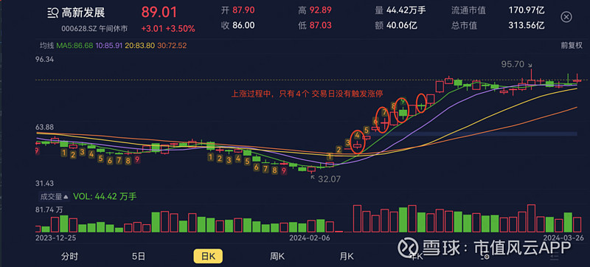Click the 流通市值 value 170.97亿
This screenshot has width=590, height=267.
pos(527,10)
